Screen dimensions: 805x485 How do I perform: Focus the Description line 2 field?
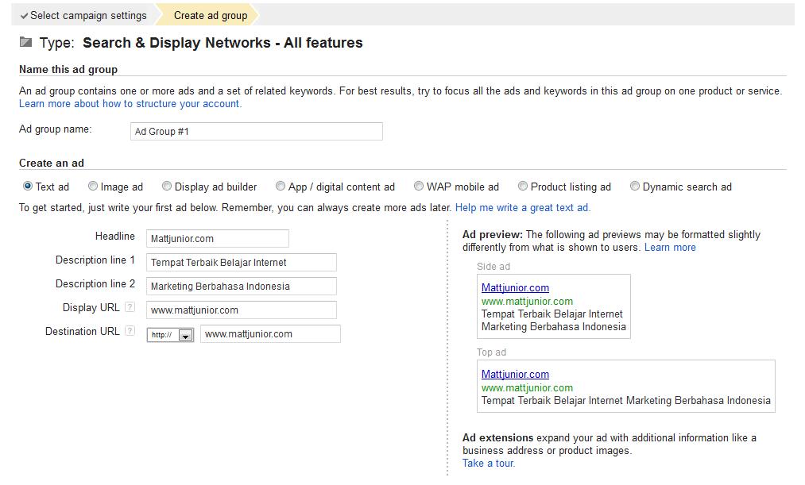tap(242, 286)
